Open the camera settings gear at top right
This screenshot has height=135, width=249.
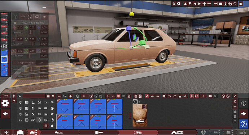179,4
